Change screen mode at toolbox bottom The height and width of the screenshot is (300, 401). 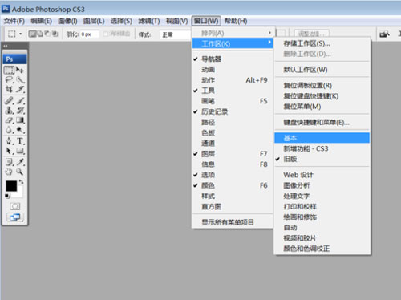[15, 217]
